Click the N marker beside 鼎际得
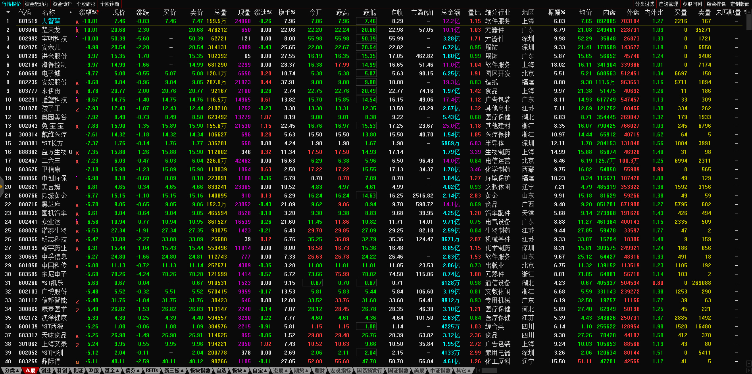 pyautogui.click(x=77, y=362)
